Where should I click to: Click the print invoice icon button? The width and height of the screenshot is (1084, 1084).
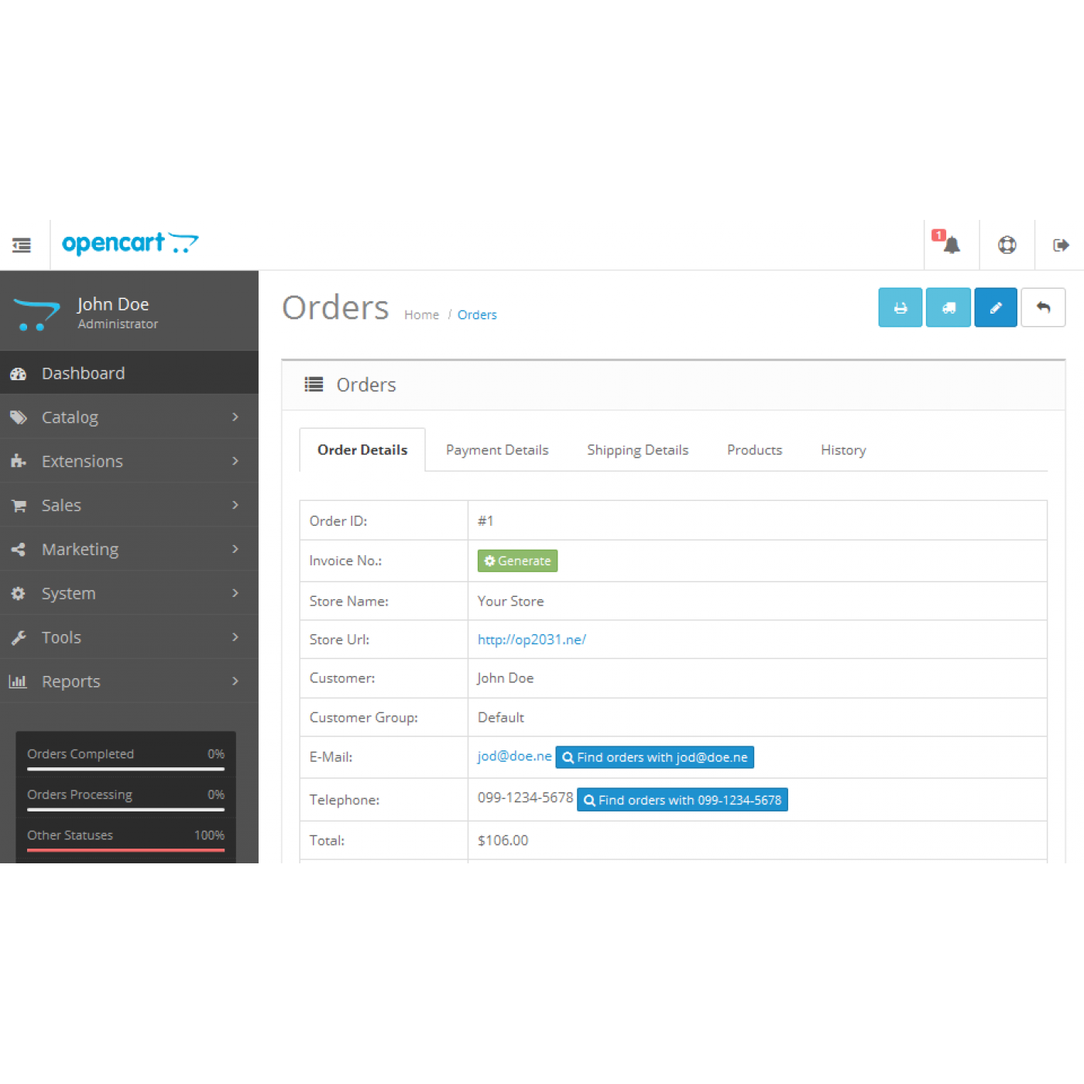(900, 307)
